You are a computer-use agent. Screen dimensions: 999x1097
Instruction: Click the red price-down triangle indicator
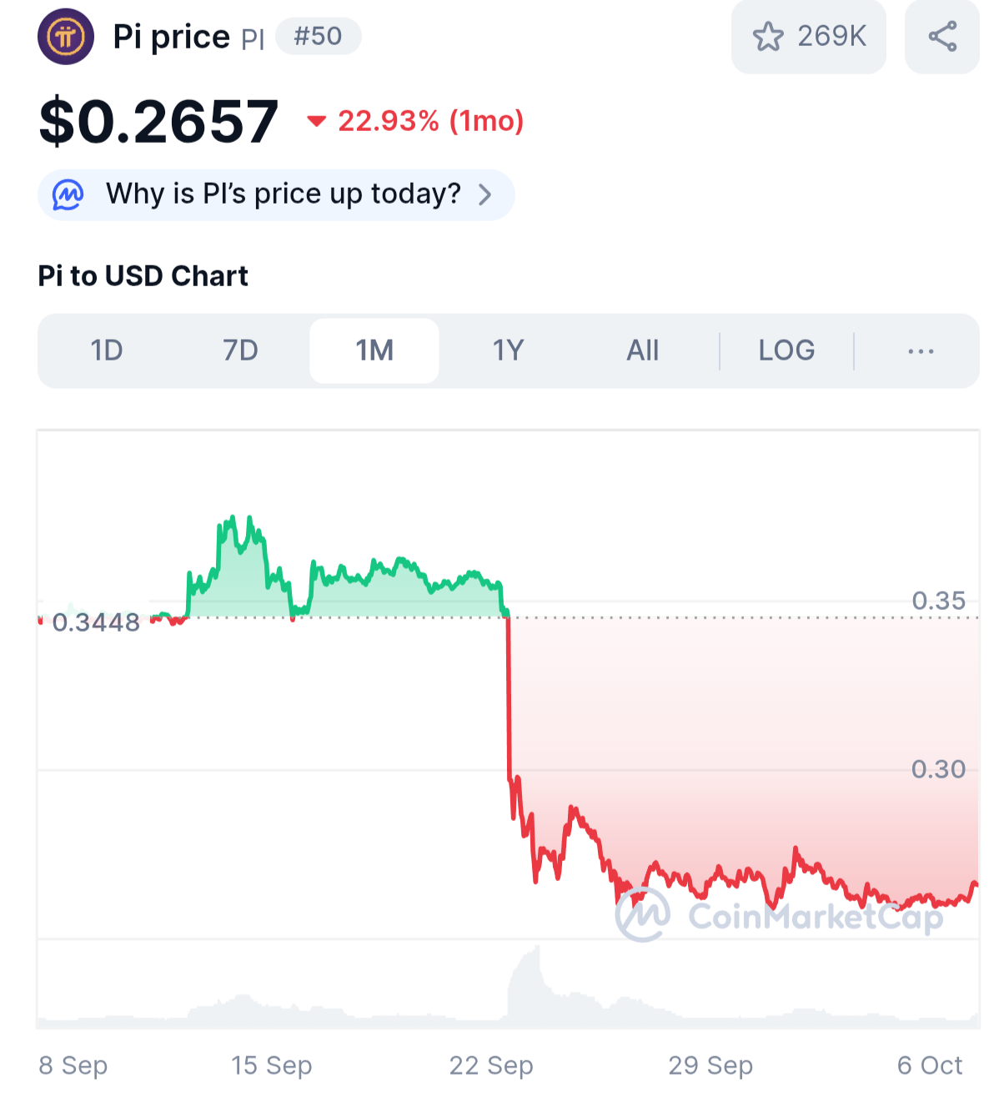(x=316, y=122)
